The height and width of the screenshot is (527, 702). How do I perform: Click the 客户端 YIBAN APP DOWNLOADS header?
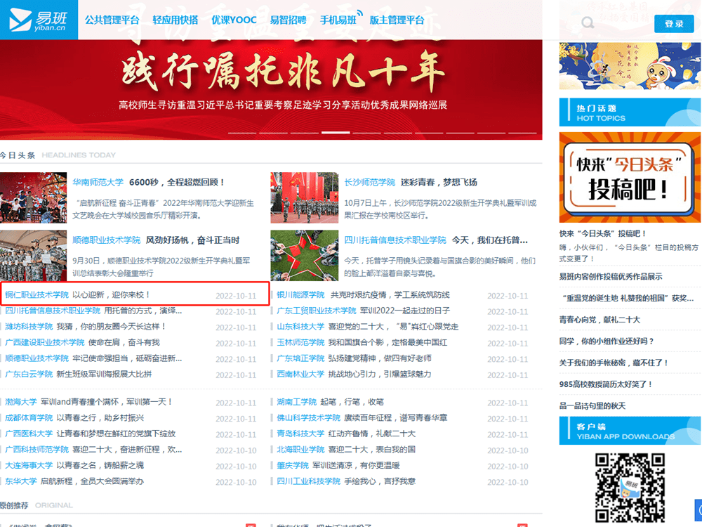(x=630, y=431)
